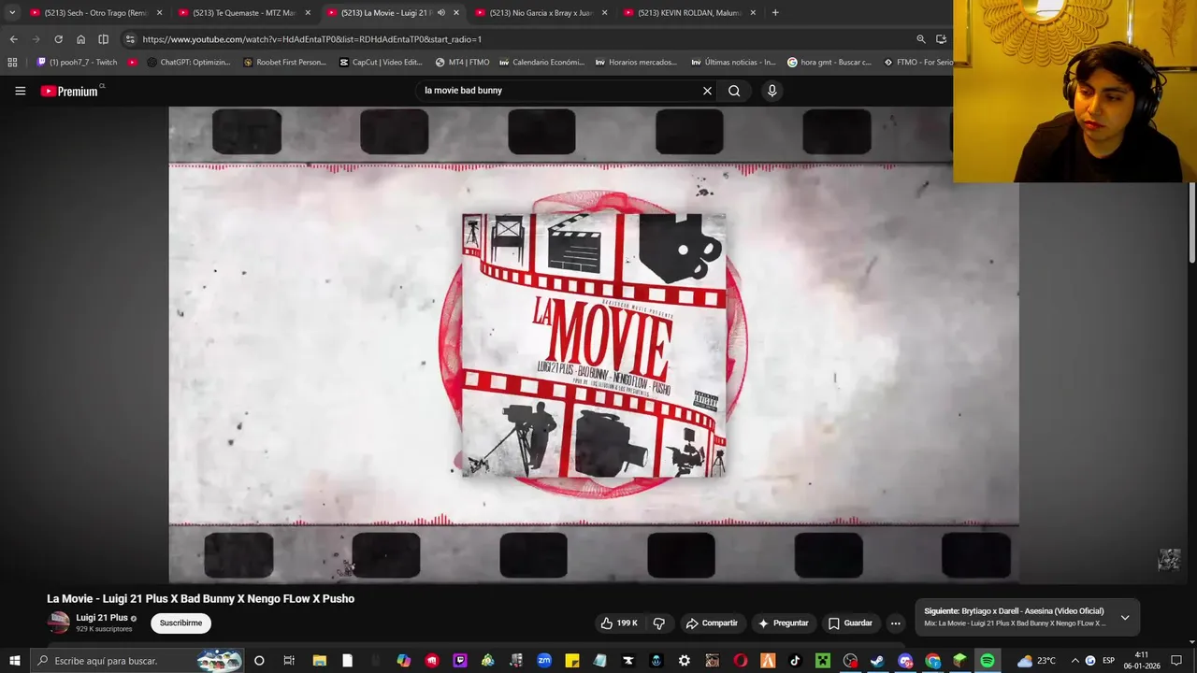Toggle the browser side panel button
The width and height of the screenshot is (1197, 673).
pyautogui.click(x=103, y=39)
